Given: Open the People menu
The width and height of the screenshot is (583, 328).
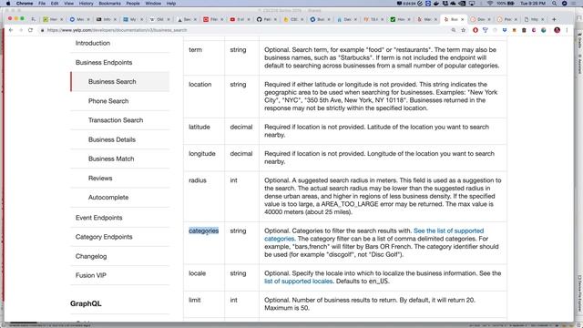Looking at the screenshot, I should click(133, 4).
